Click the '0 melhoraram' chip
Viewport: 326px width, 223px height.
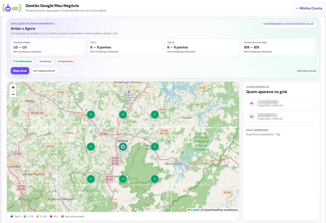(x=22, y=61)
